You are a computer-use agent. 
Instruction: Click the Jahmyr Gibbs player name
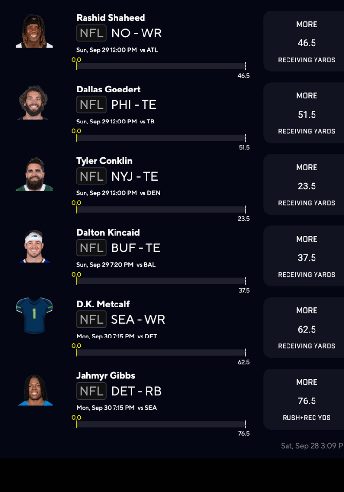(106, 375)
